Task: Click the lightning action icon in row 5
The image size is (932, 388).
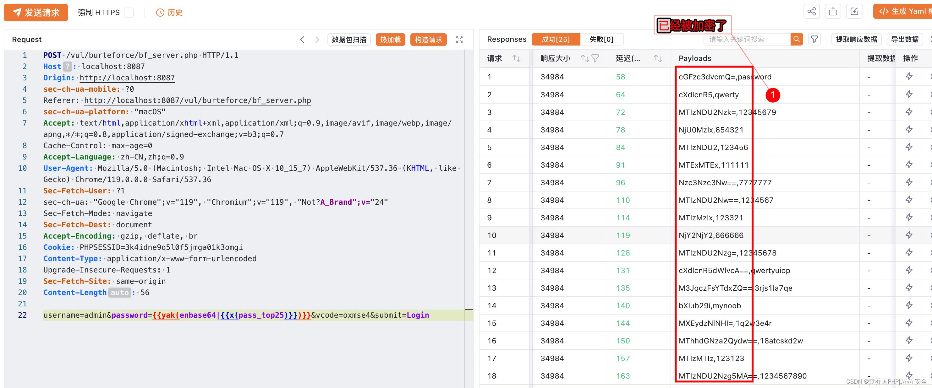Action: tap(909, 147)
